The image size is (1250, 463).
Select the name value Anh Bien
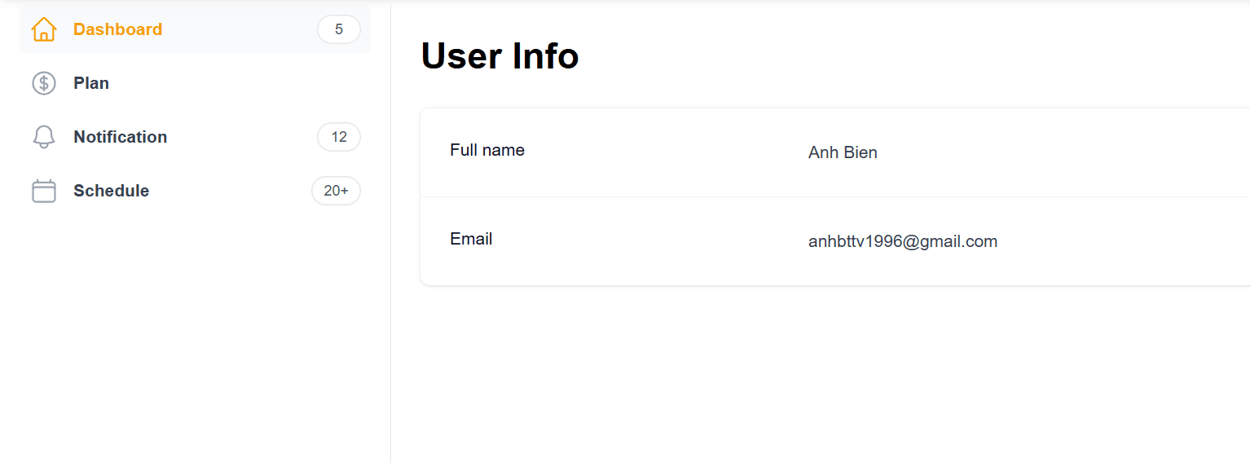coord(843,152)
